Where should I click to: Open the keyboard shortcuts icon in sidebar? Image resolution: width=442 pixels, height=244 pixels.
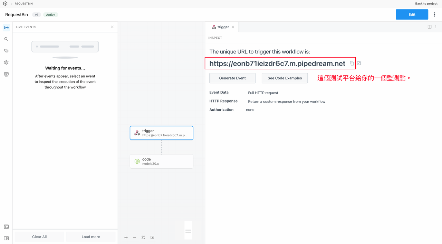point(6,74)
